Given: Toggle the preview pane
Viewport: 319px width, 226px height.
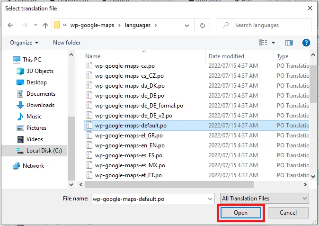Looking at the screenshot, I should pos(289,43).
